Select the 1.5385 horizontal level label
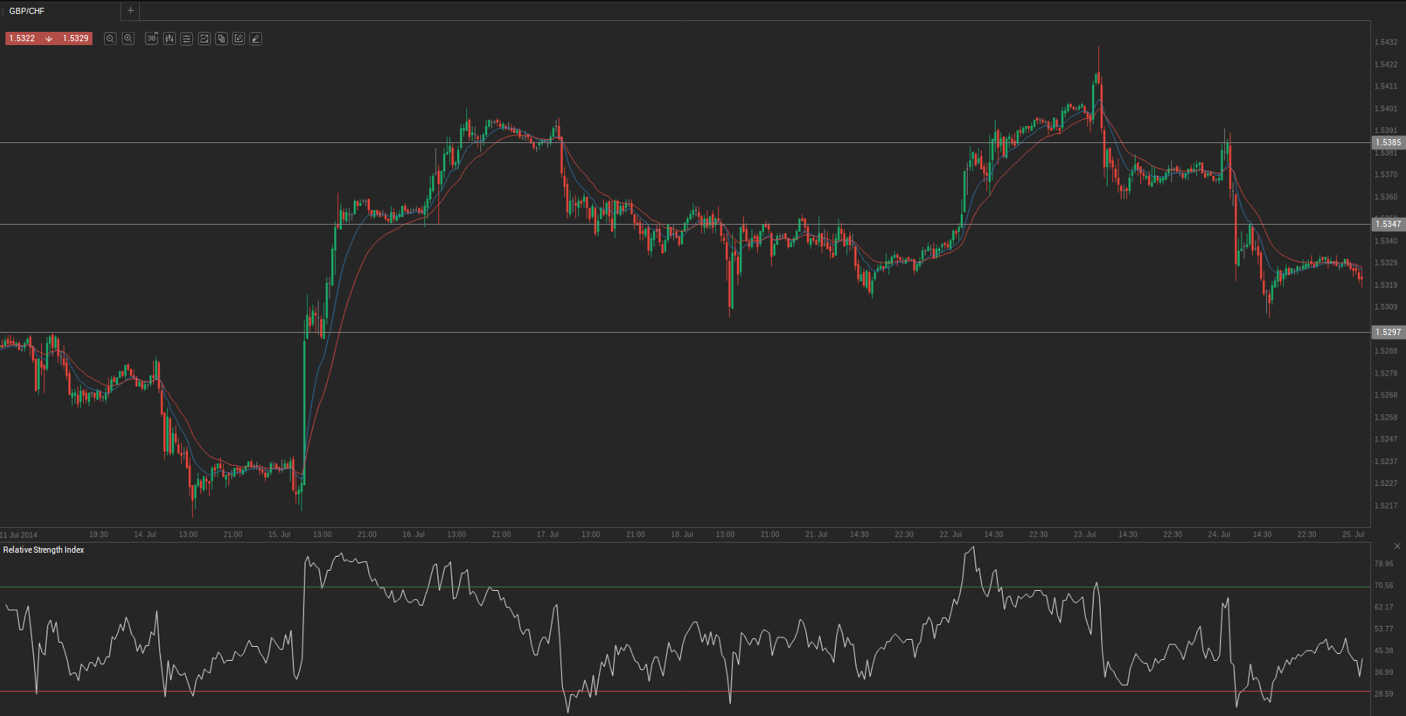This screenshot has height=716, width=1406. click(1387, 143)
